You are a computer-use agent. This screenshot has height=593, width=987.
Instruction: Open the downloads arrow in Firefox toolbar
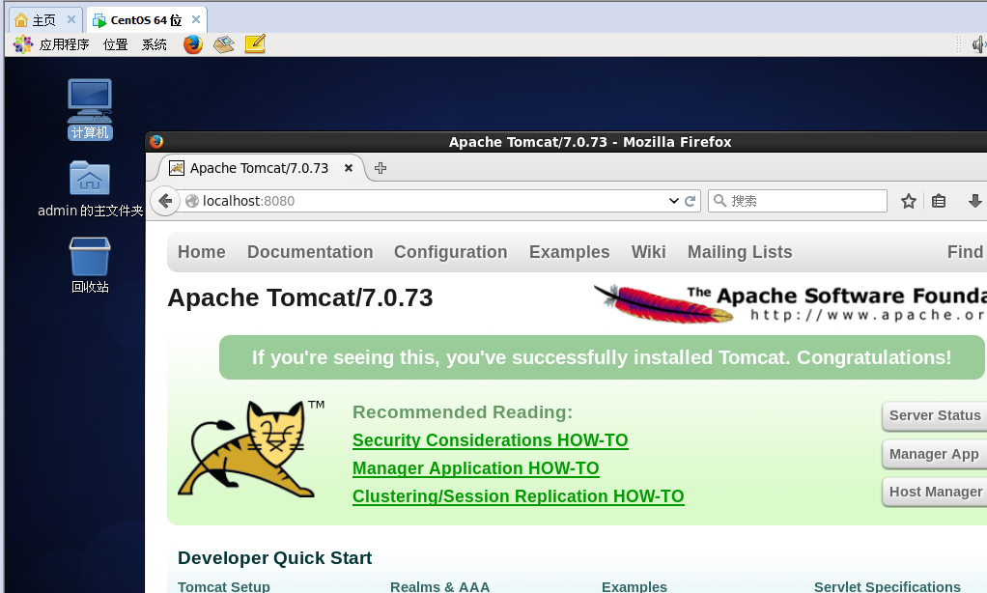click(x=974, y=201)
